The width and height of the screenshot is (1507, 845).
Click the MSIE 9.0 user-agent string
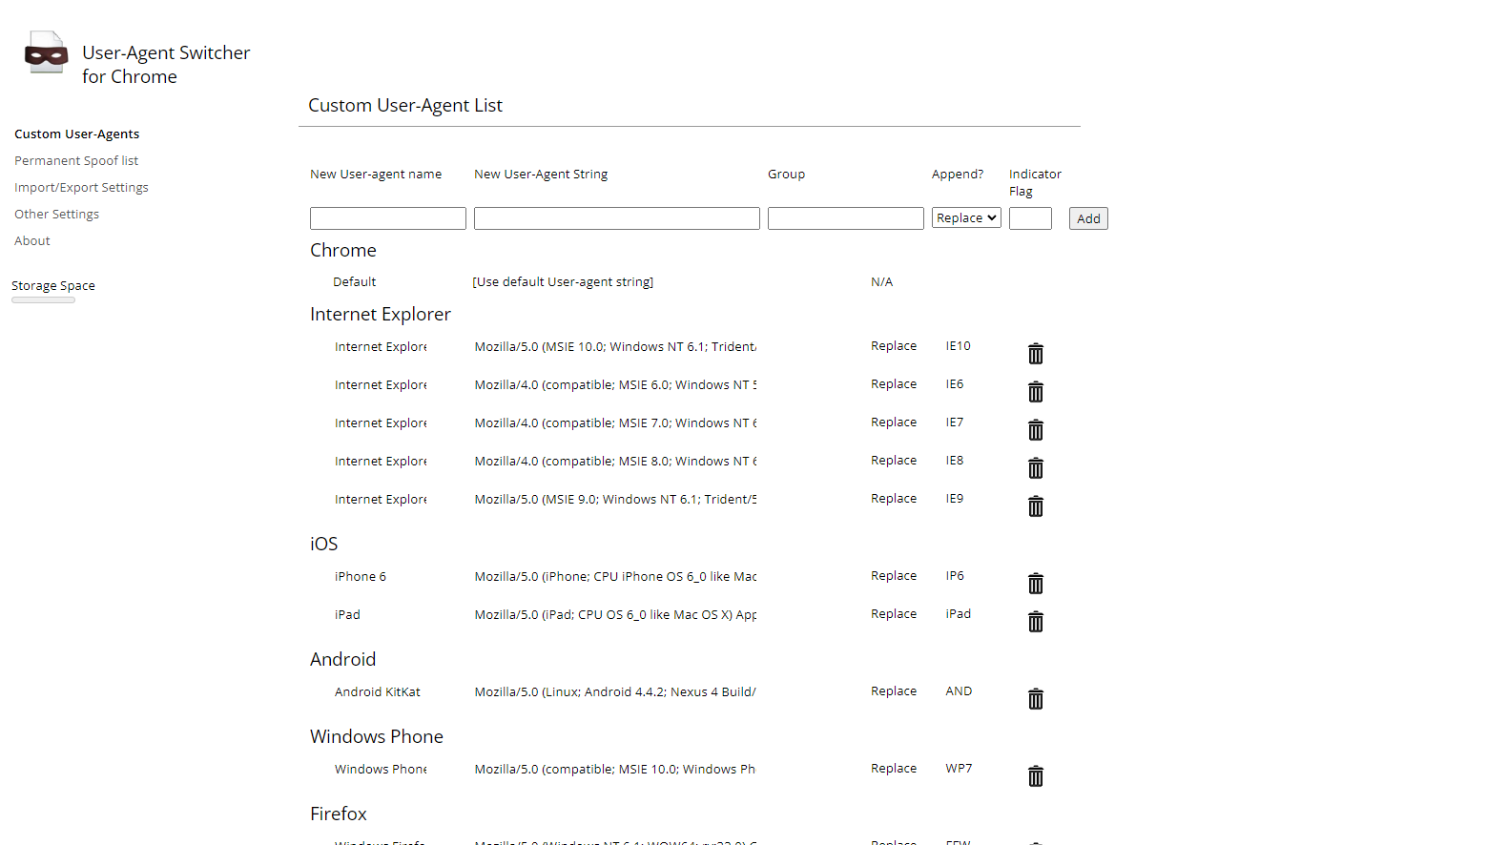click(615, 500)
